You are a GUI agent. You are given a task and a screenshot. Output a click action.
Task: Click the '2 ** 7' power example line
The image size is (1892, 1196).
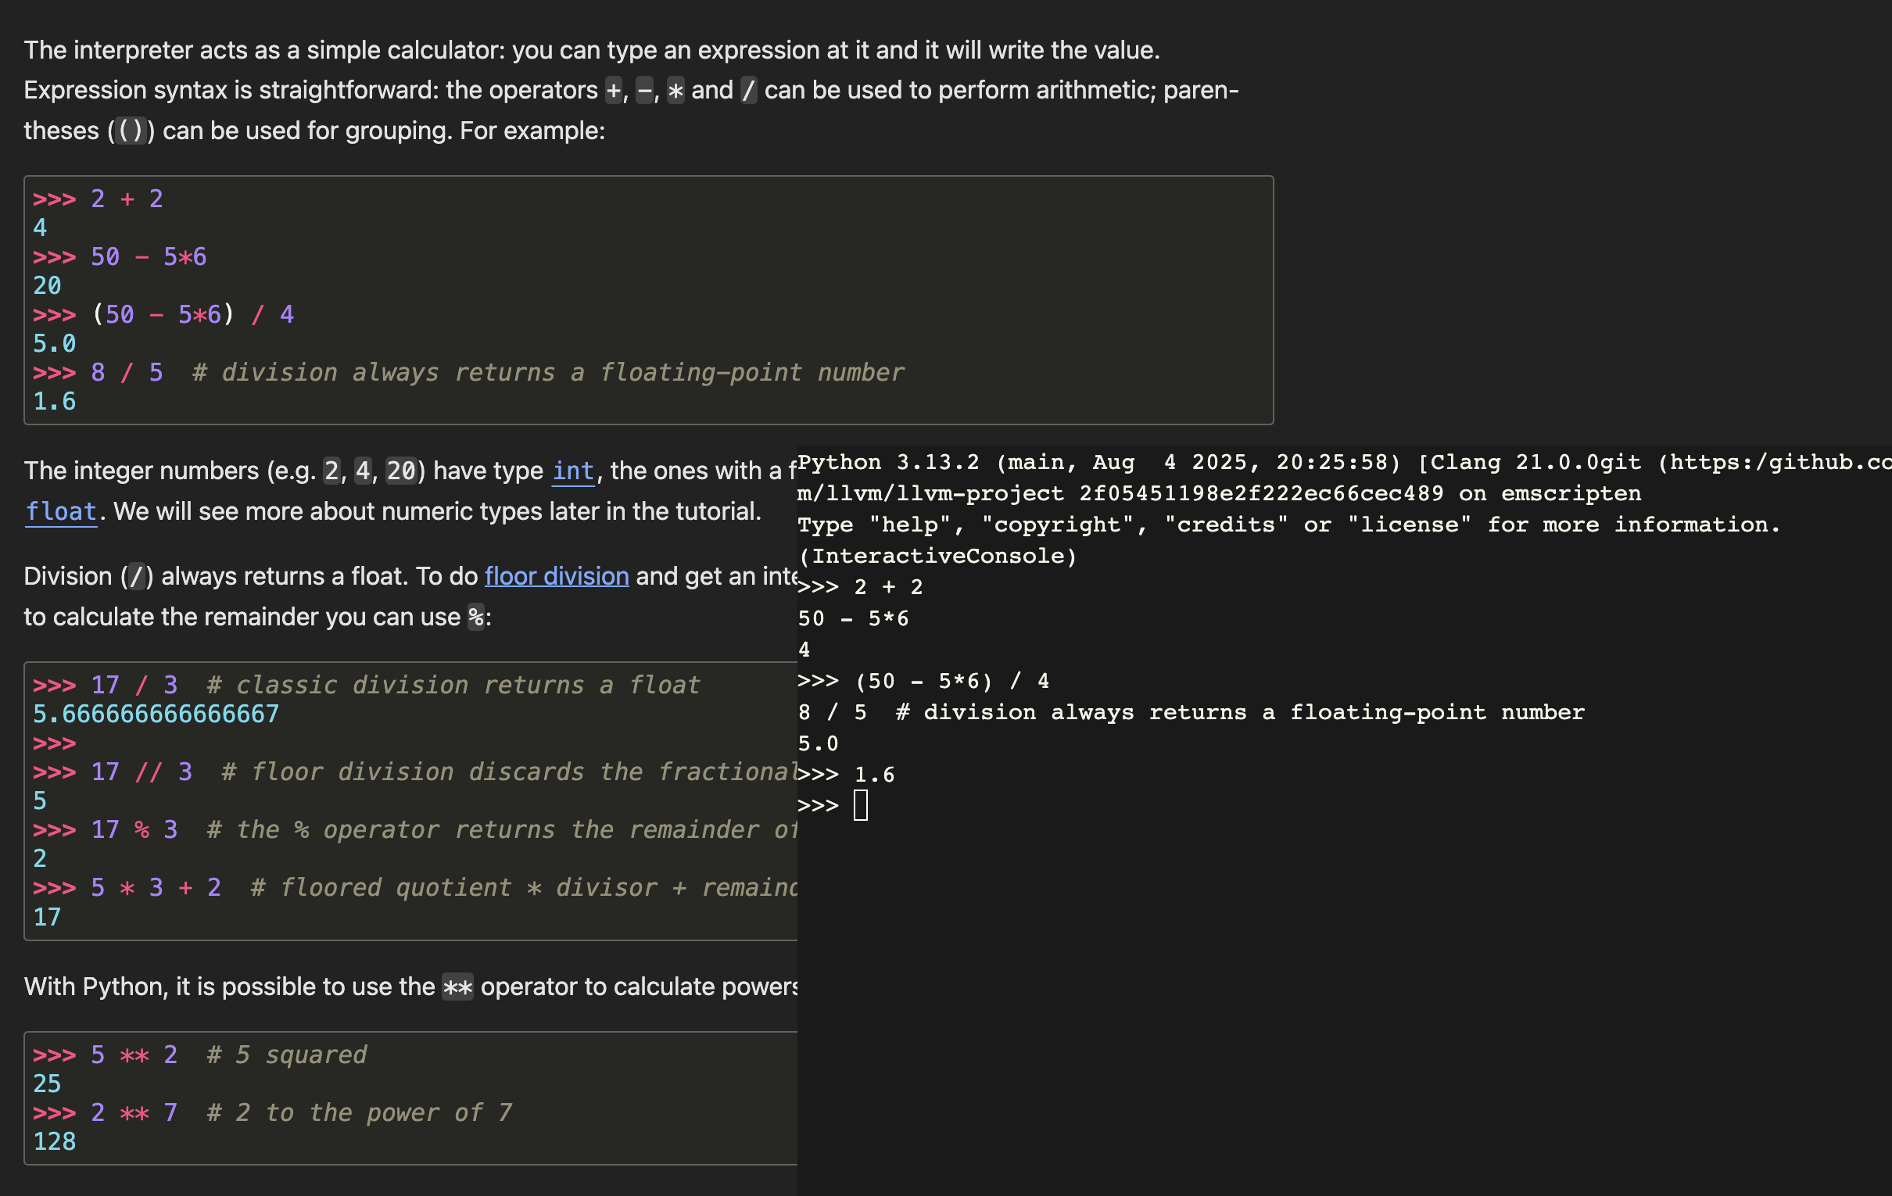point(134,1112)
